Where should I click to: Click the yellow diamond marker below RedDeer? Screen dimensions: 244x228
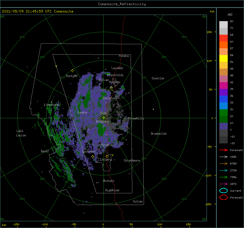coord(111,88)
